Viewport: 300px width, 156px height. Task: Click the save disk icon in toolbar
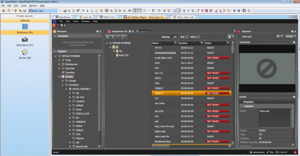65,11
